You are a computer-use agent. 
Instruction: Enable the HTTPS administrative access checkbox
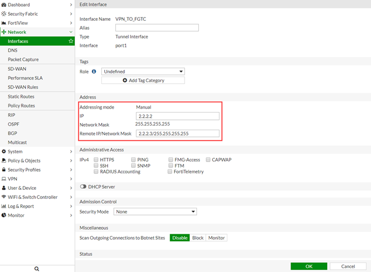coord(96,160)
